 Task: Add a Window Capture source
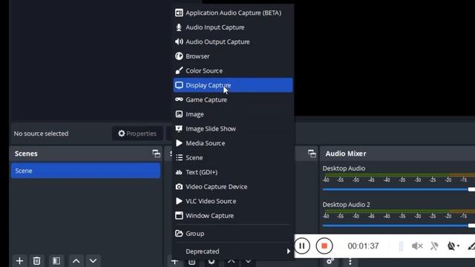(232, 216)
